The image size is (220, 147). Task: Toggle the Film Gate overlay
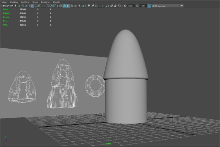tap(36, 6)
